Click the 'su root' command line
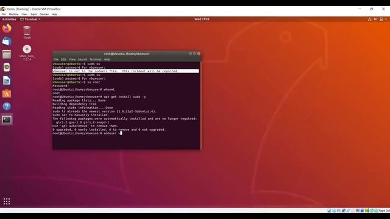Screen dimensions: 390x219 pyautogui.click(x=76, y=82)
